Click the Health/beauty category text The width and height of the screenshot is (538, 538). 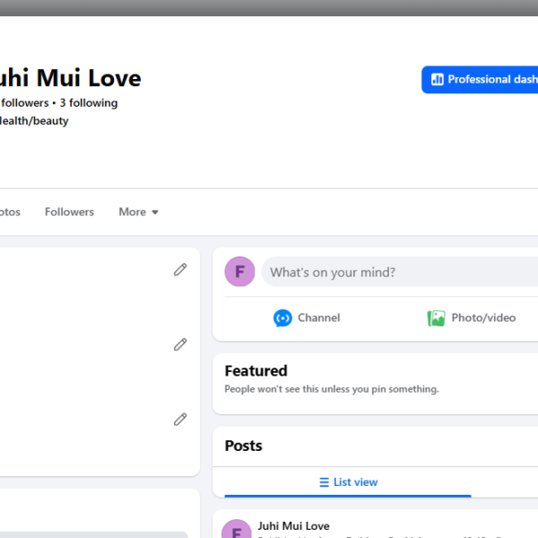point(34,121)
